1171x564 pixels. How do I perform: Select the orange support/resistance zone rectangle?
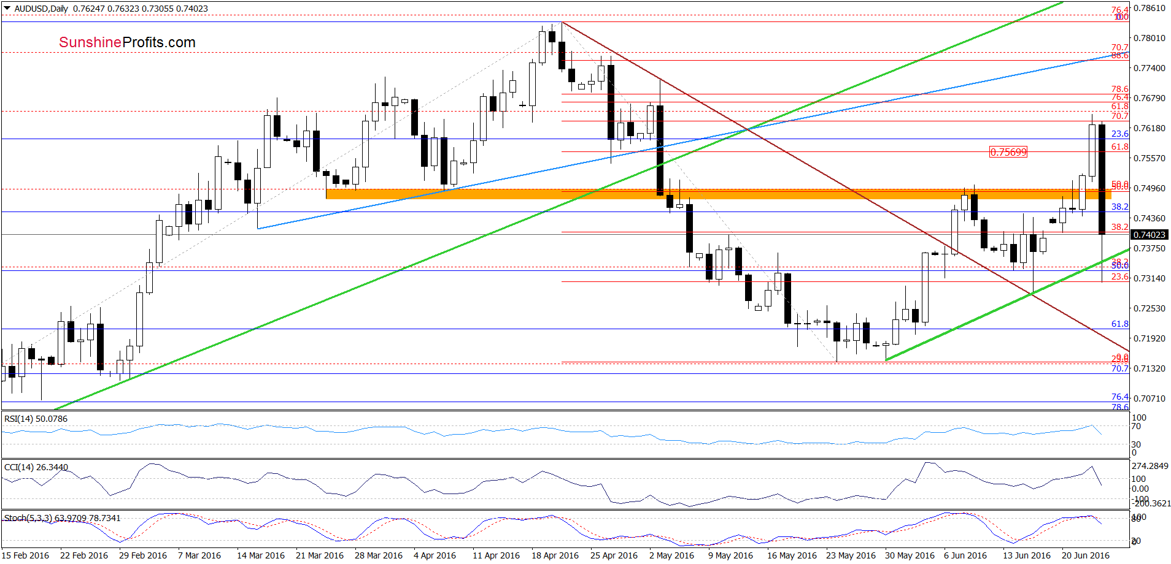718,194
